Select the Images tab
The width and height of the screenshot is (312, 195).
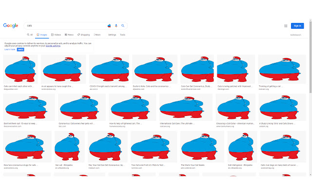click(x=42, y=35)
